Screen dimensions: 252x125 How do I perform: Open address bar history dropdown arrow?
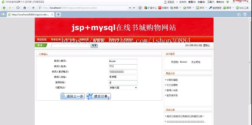130,8
